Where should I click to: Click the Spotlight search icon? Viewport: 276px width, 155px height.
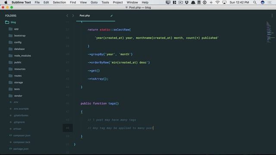click(255, 2)
